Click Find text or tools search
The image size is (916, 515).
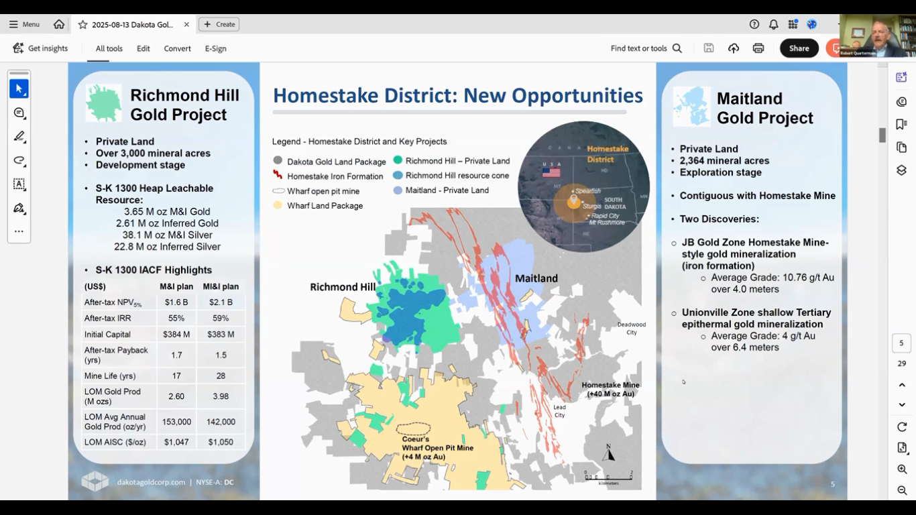646,48
